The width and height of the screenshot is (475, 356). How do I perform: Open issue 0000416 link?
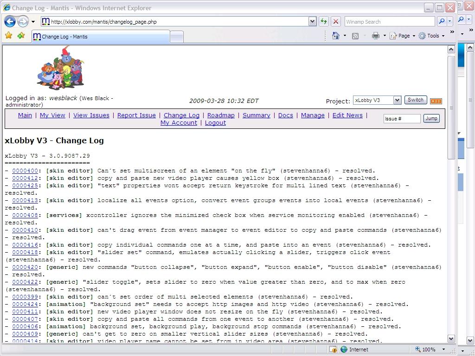[25, 245]
